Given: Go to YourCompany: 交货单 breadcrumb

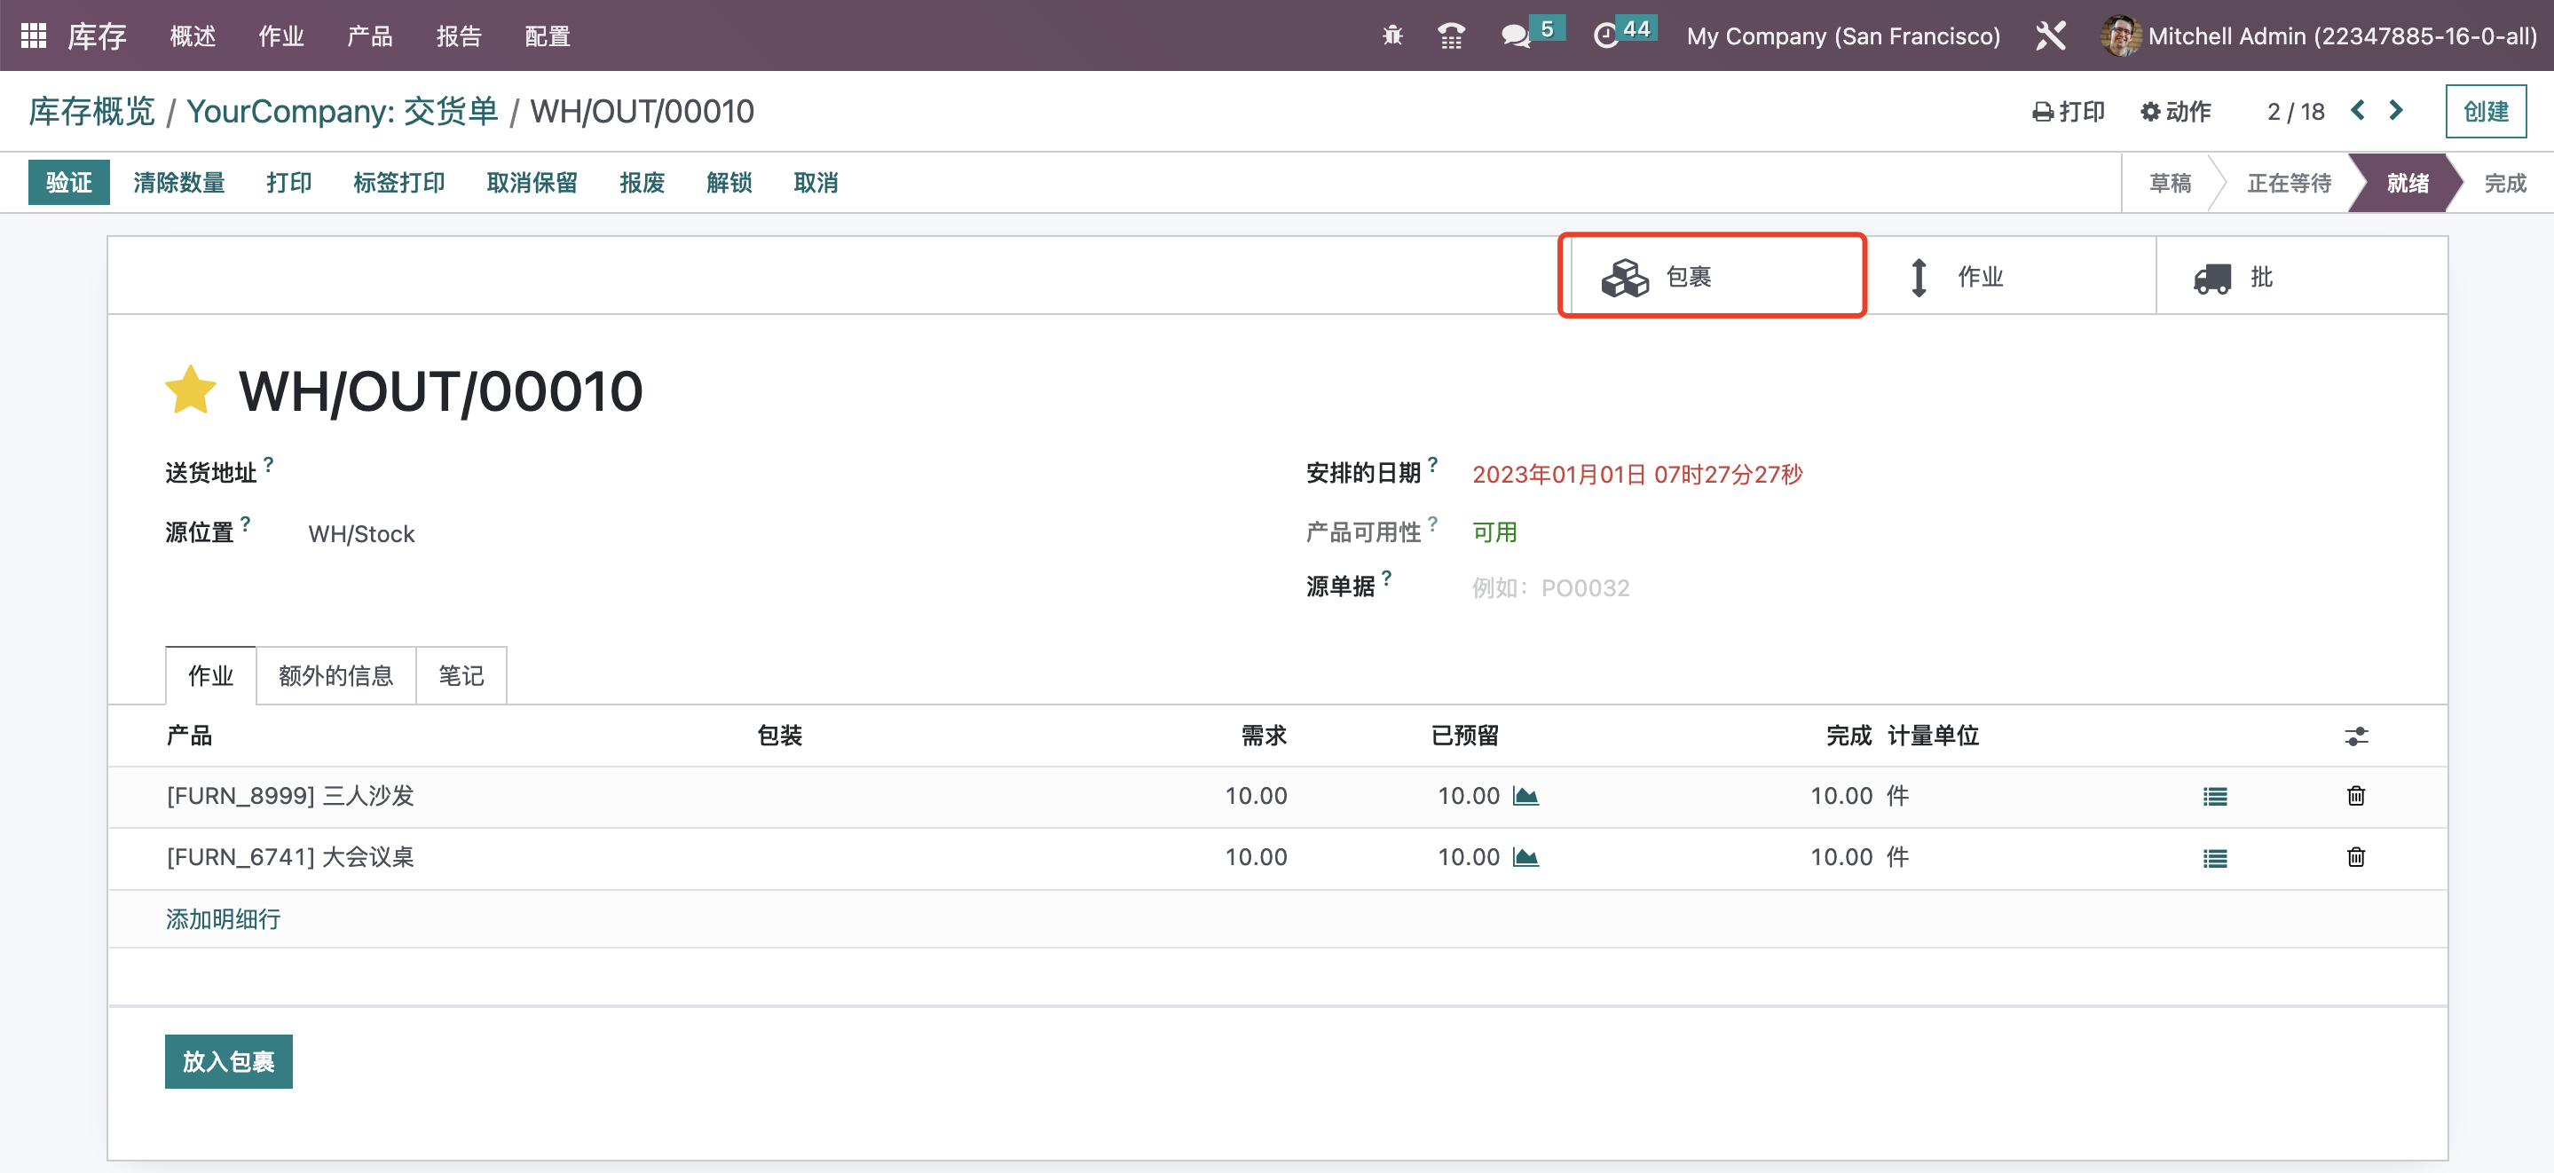Looking at the screenshot, I should (342, 111).
